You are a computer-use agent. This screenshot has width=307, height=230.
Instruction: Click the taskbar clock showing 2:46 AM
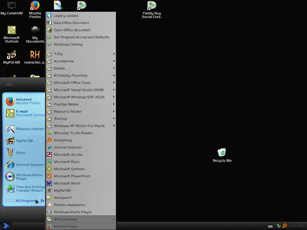296,226
